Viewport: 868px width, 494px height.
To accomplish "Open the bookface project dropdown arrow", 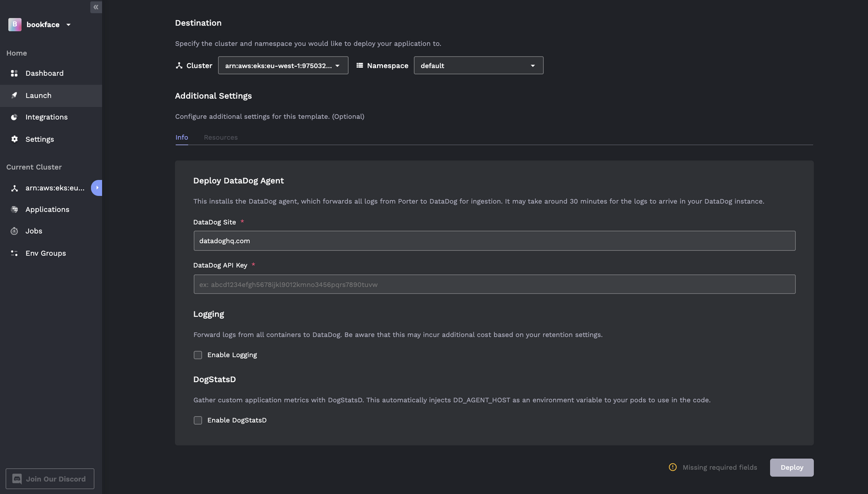I will (68, 25).
